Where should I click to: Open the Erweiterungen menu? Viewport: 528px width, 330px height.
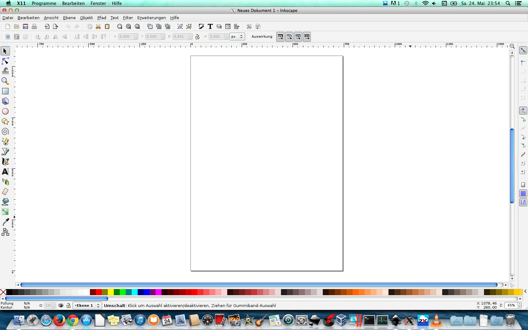pyautogui.click(x=151, y=18)
